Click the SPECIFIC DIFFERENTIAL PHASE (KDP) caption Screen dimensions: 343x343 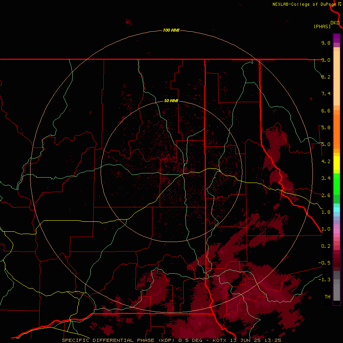(119, 340)
